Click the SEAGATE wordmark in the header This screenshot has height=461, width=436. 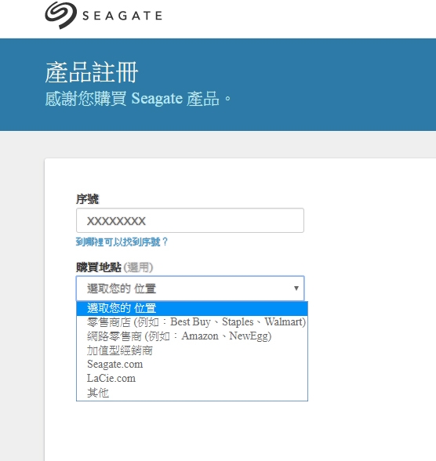point(122,16)
